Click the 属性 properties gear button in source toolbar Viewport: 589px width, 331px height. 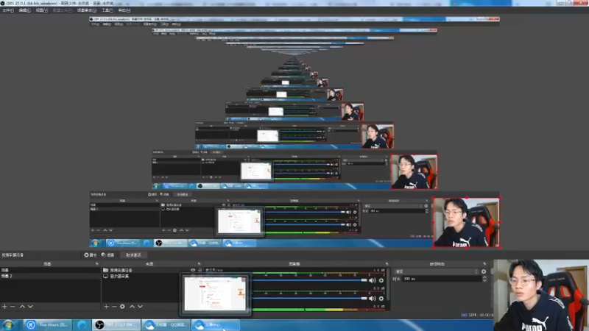[x=90, y=255]
